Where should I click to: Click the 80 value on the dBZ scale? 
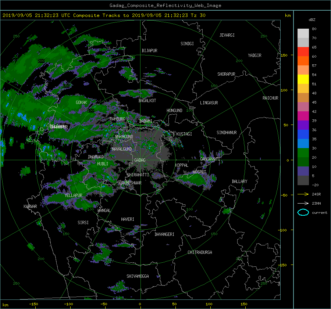point(314,29)
